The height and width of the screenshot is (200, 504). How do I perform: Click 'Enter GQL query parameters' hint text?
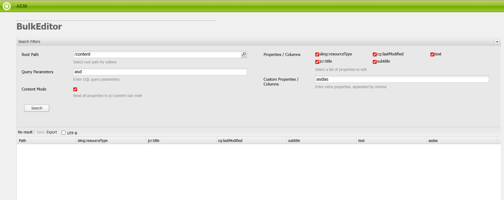point(96,79)
